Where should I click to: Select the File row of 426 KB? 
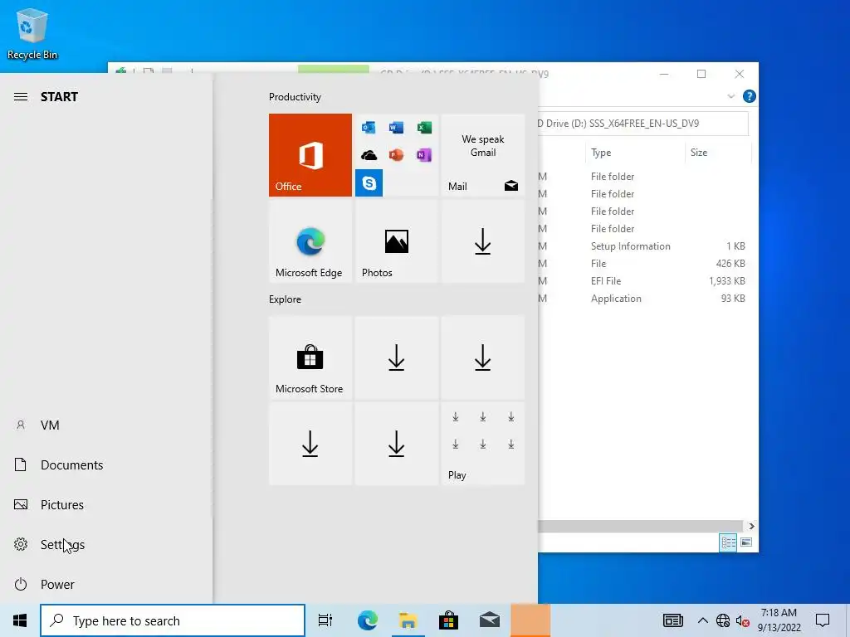pyautogui.click(x=644, y=264)
